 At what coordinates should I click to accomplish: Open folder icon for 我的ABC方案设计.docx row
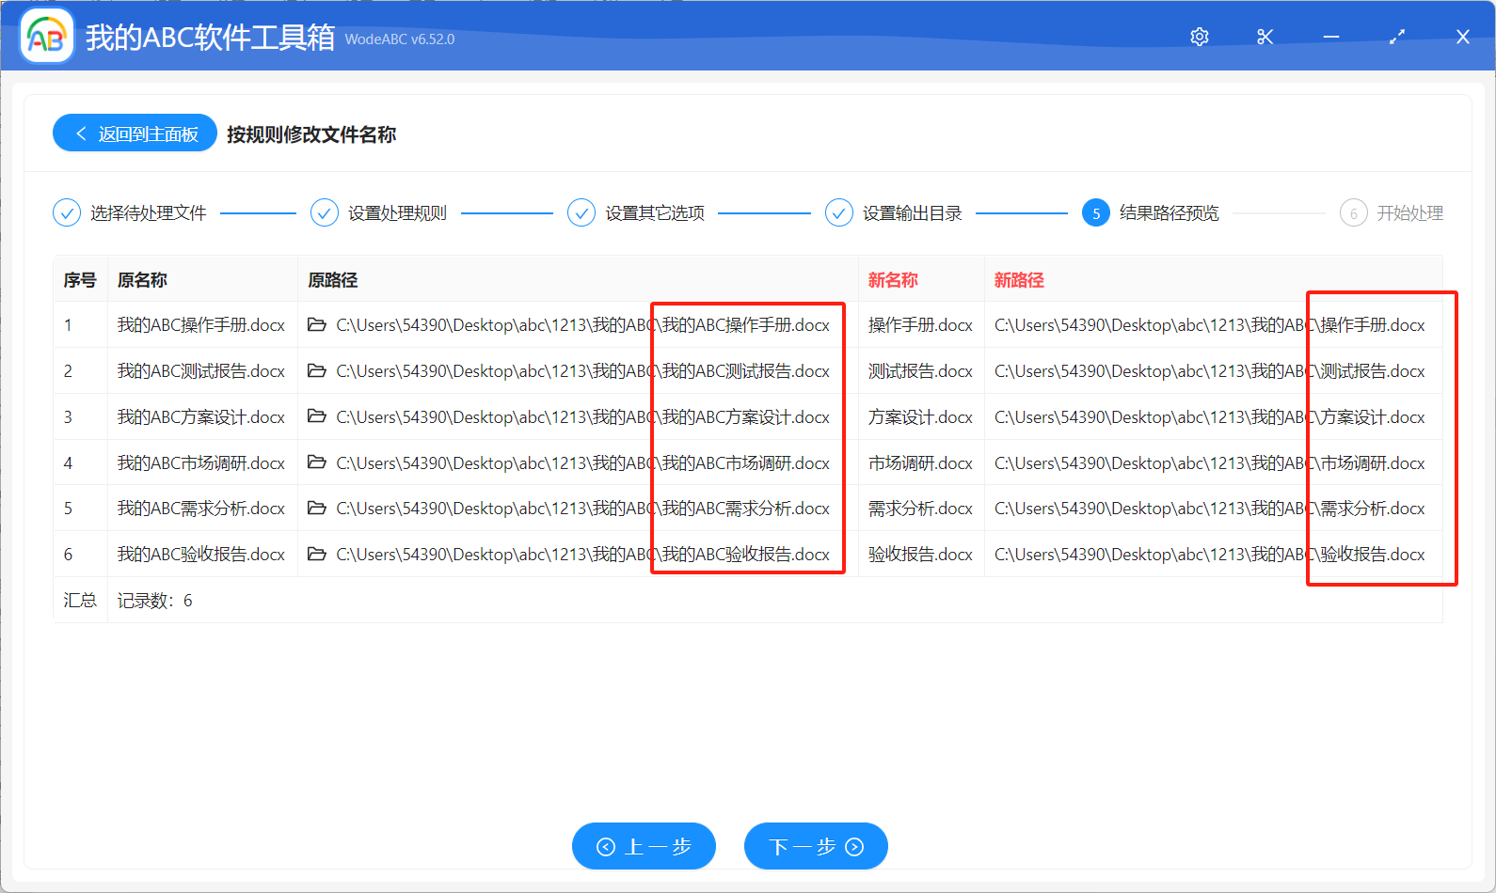click(317, 416)
